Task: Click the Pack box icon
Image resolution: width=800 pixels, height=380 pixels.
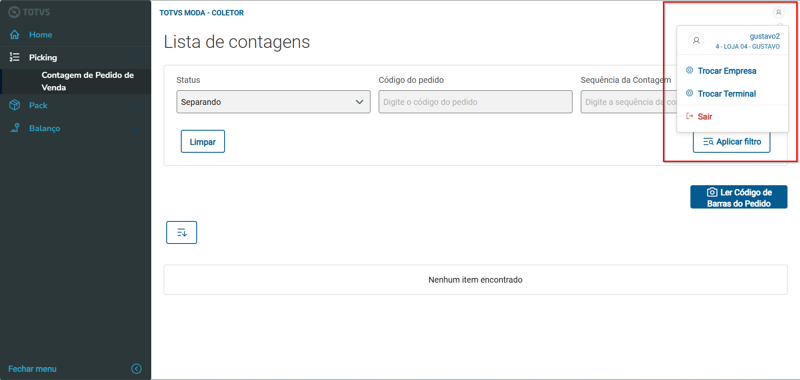Action: tap(15, 105)
